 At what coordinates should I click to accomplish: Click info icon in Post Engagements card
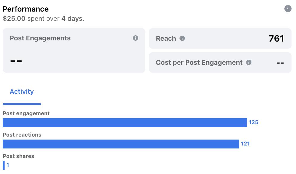136,38
